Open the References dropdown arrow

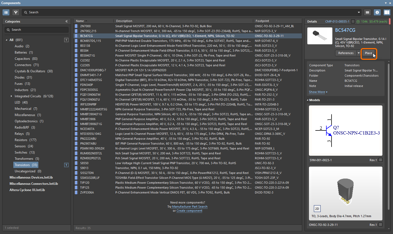(x=359, y=53)
